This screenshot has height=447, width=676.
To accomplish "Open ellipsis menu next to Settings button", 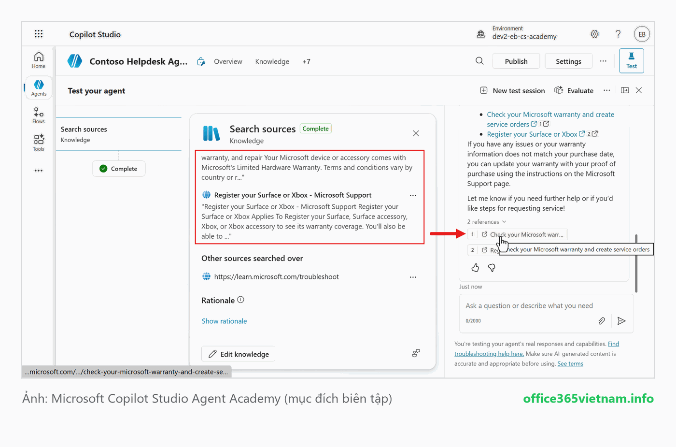I will [603, 61].
